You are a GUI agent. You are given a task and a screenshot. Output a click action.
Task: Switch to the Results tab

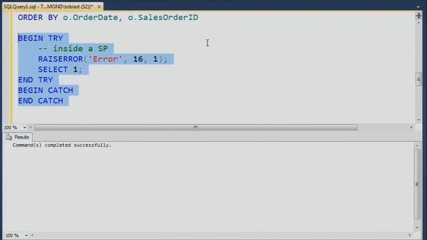(x=18, y=137)
